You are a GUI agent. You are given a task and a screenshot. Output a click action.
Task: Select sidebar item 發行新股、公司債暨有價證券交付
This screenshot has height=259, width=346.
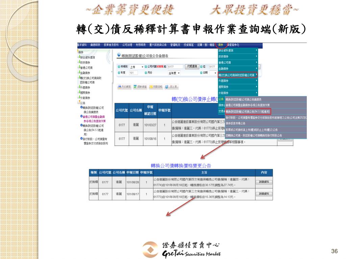95,141
